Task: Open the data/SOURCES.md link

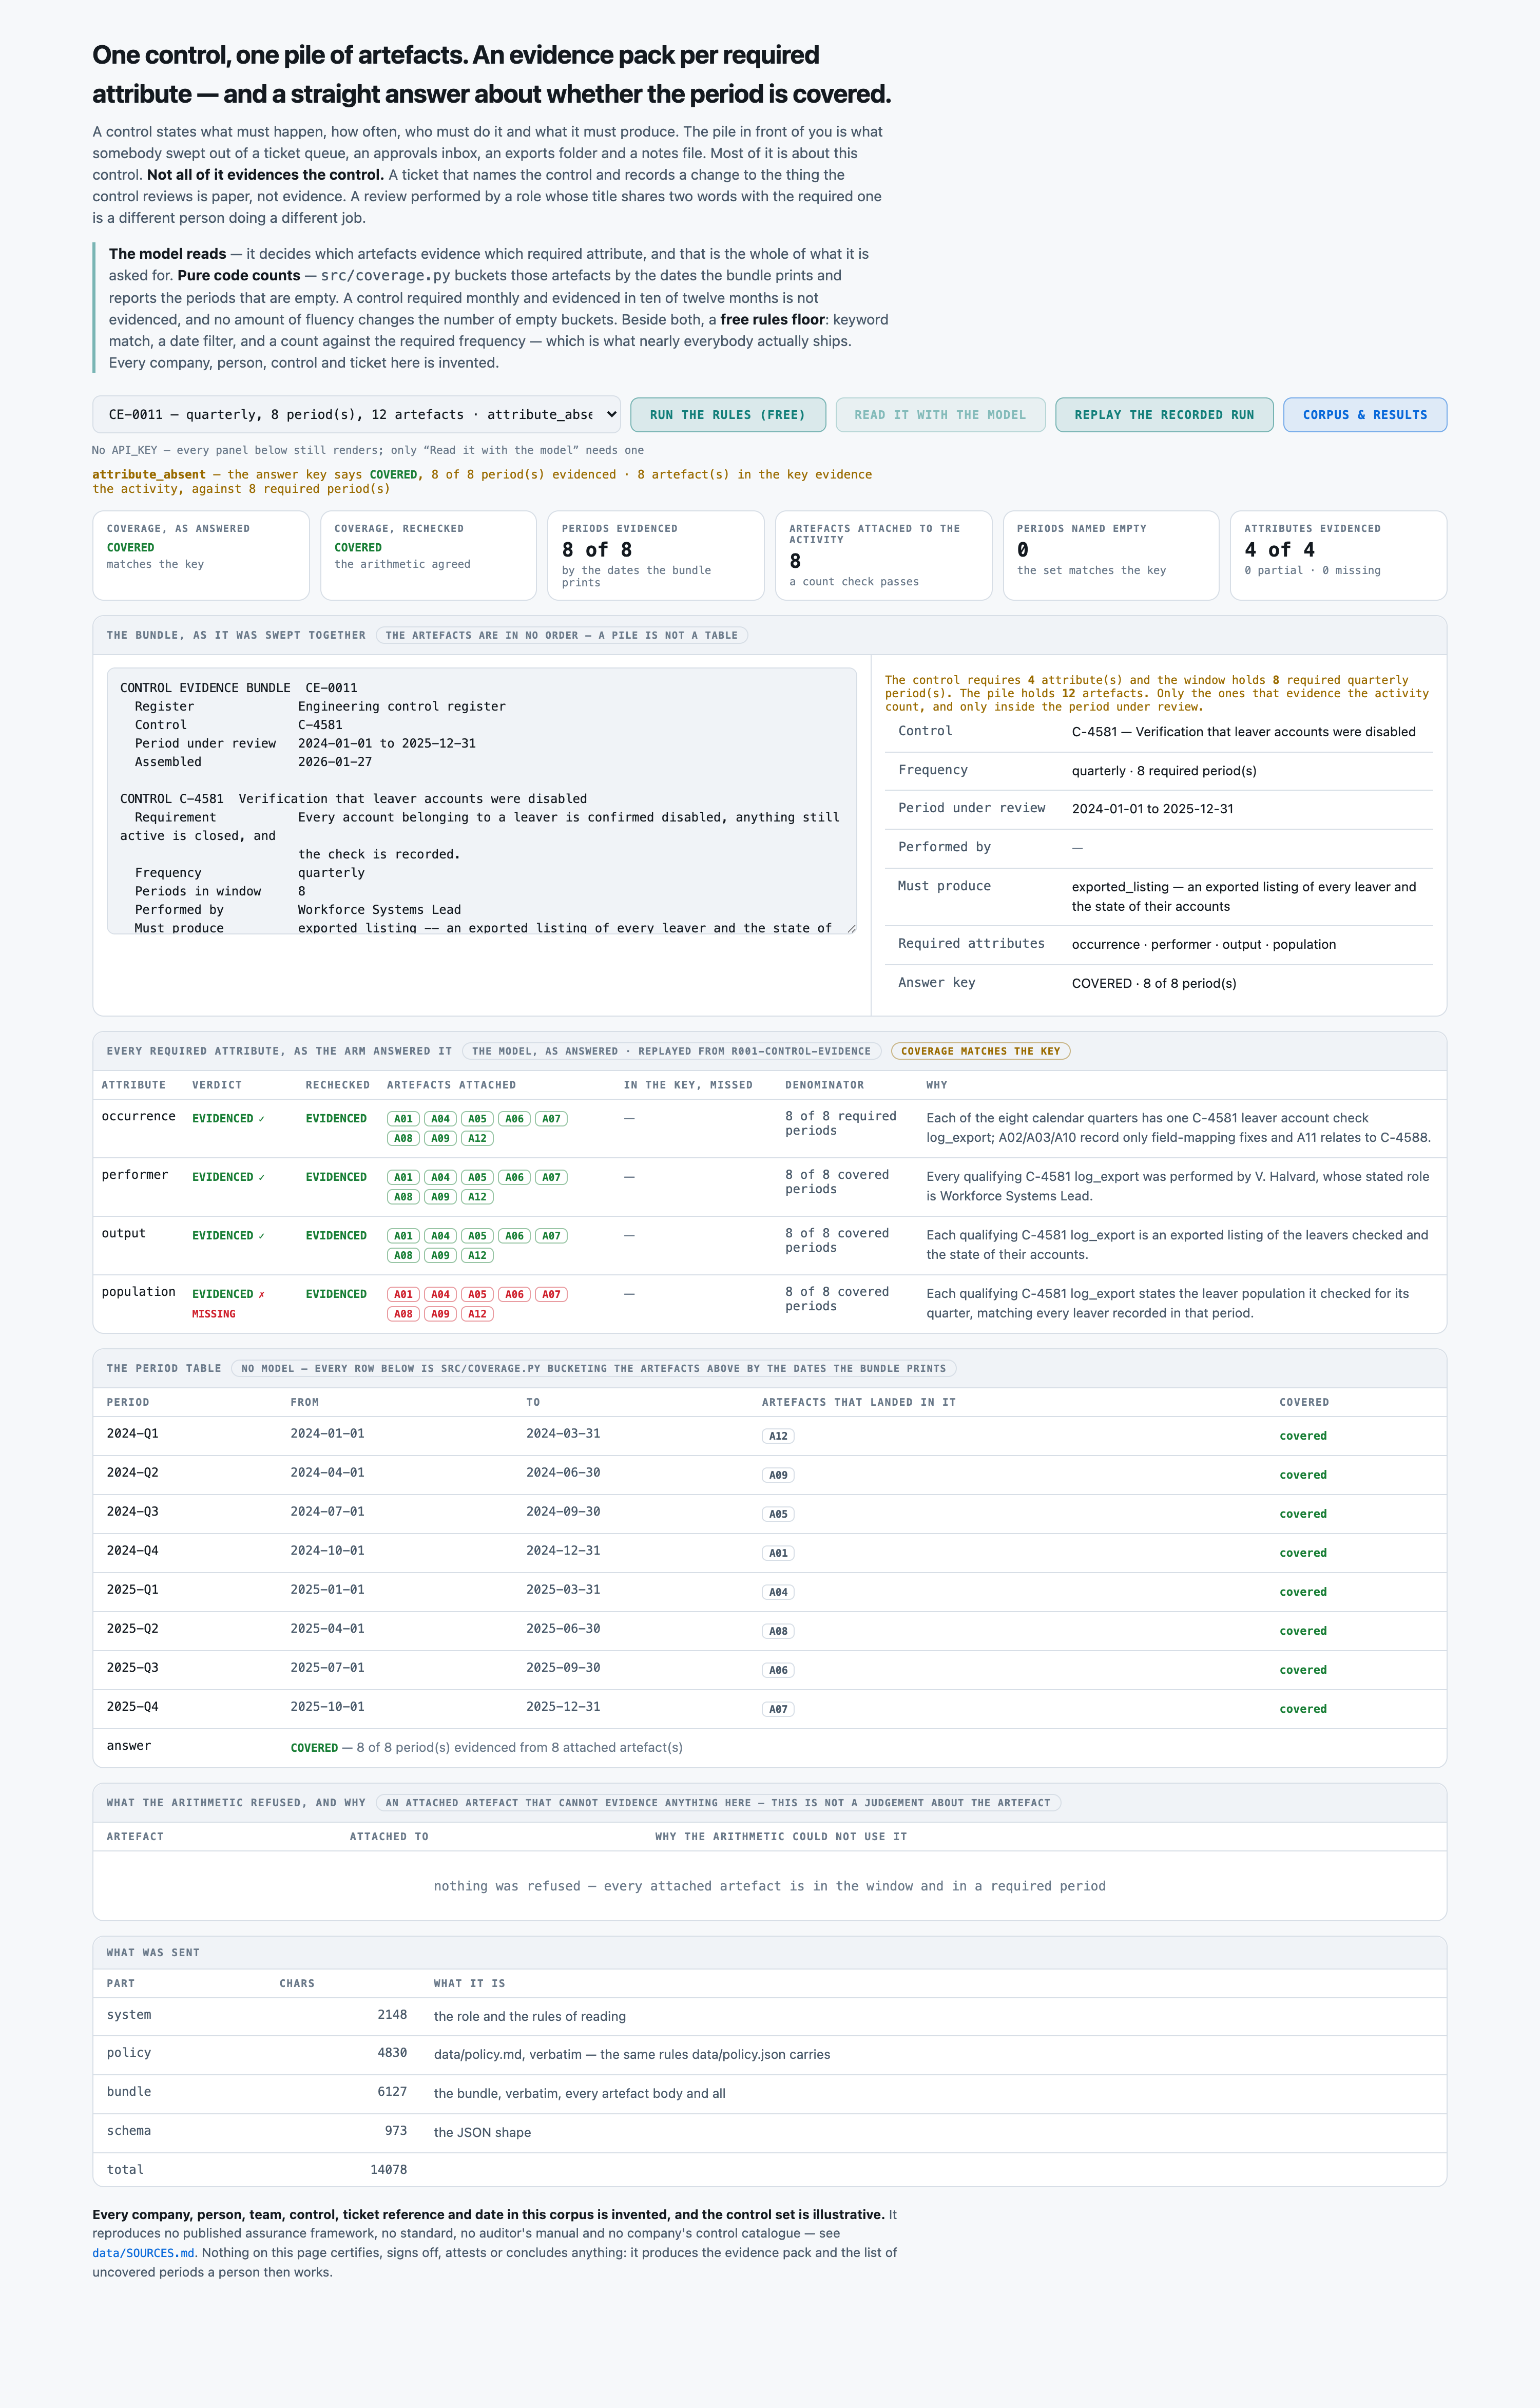Action: tap(144, 2253)
